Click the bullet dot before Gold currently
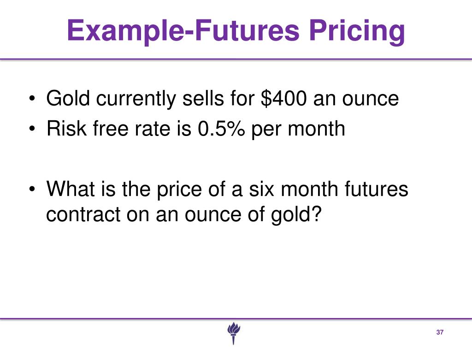The image size is (472, 354). click(32, 99)
